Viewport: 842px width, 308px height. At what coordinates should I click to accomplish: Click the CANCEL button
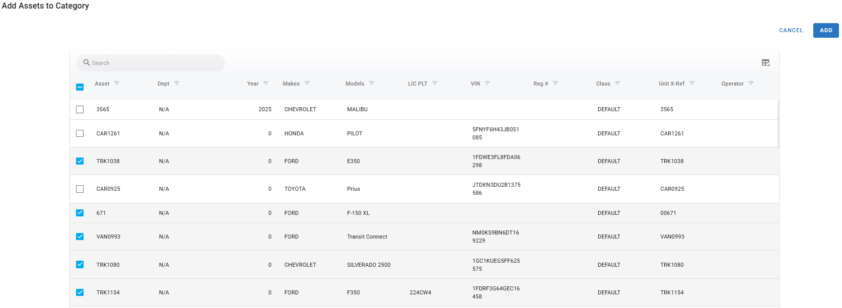[x=791, y=30]
